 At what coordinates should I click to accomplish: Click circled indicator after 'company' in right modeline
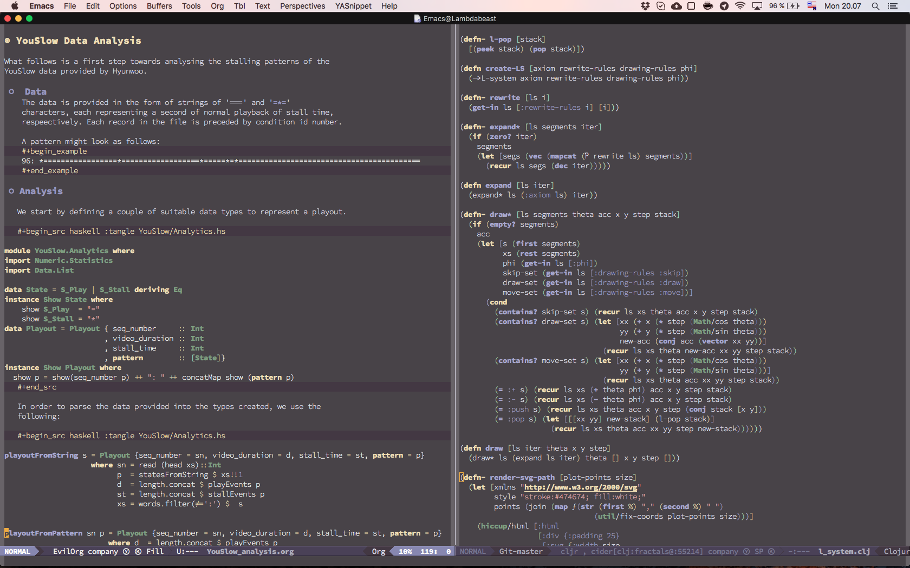(746, 552)
